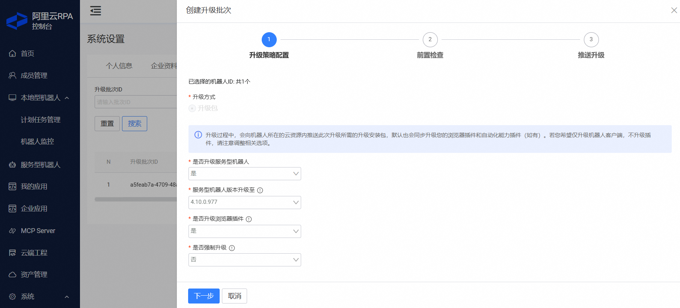Switch to the 个人信息 tab
The height and width of the screenshot is (308, 680).
click(119, 66)
